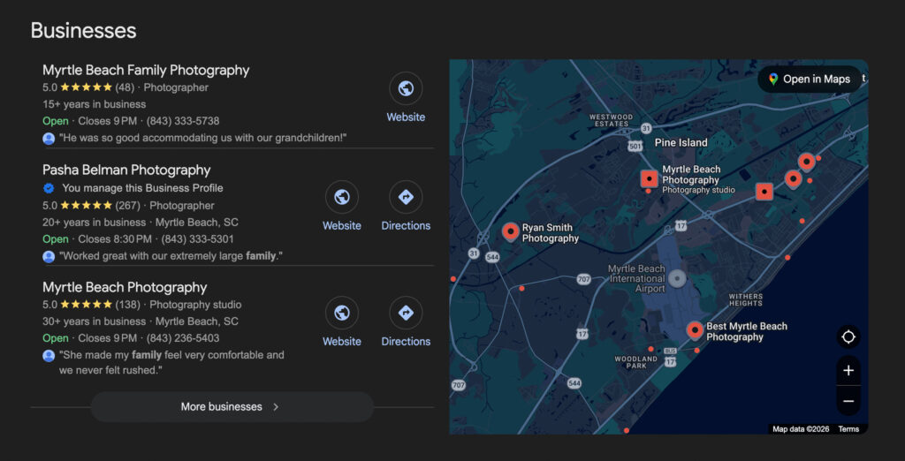Open the map in Google Maps

[809, 79]
